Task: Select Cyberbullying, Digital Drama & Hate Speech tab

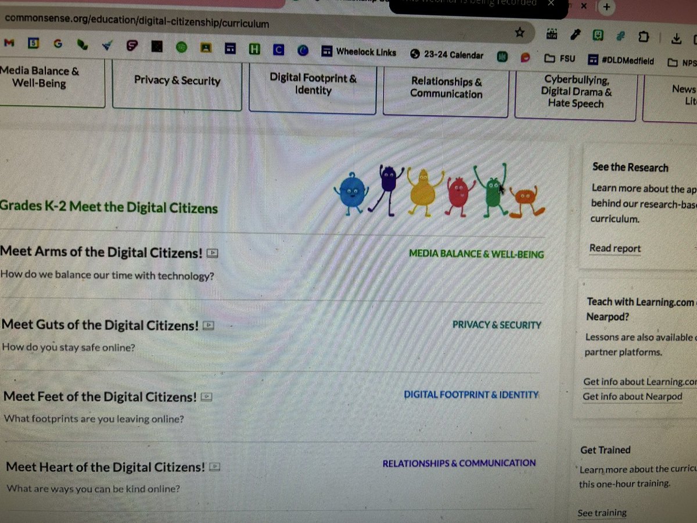Action: (x=576, y=93)
